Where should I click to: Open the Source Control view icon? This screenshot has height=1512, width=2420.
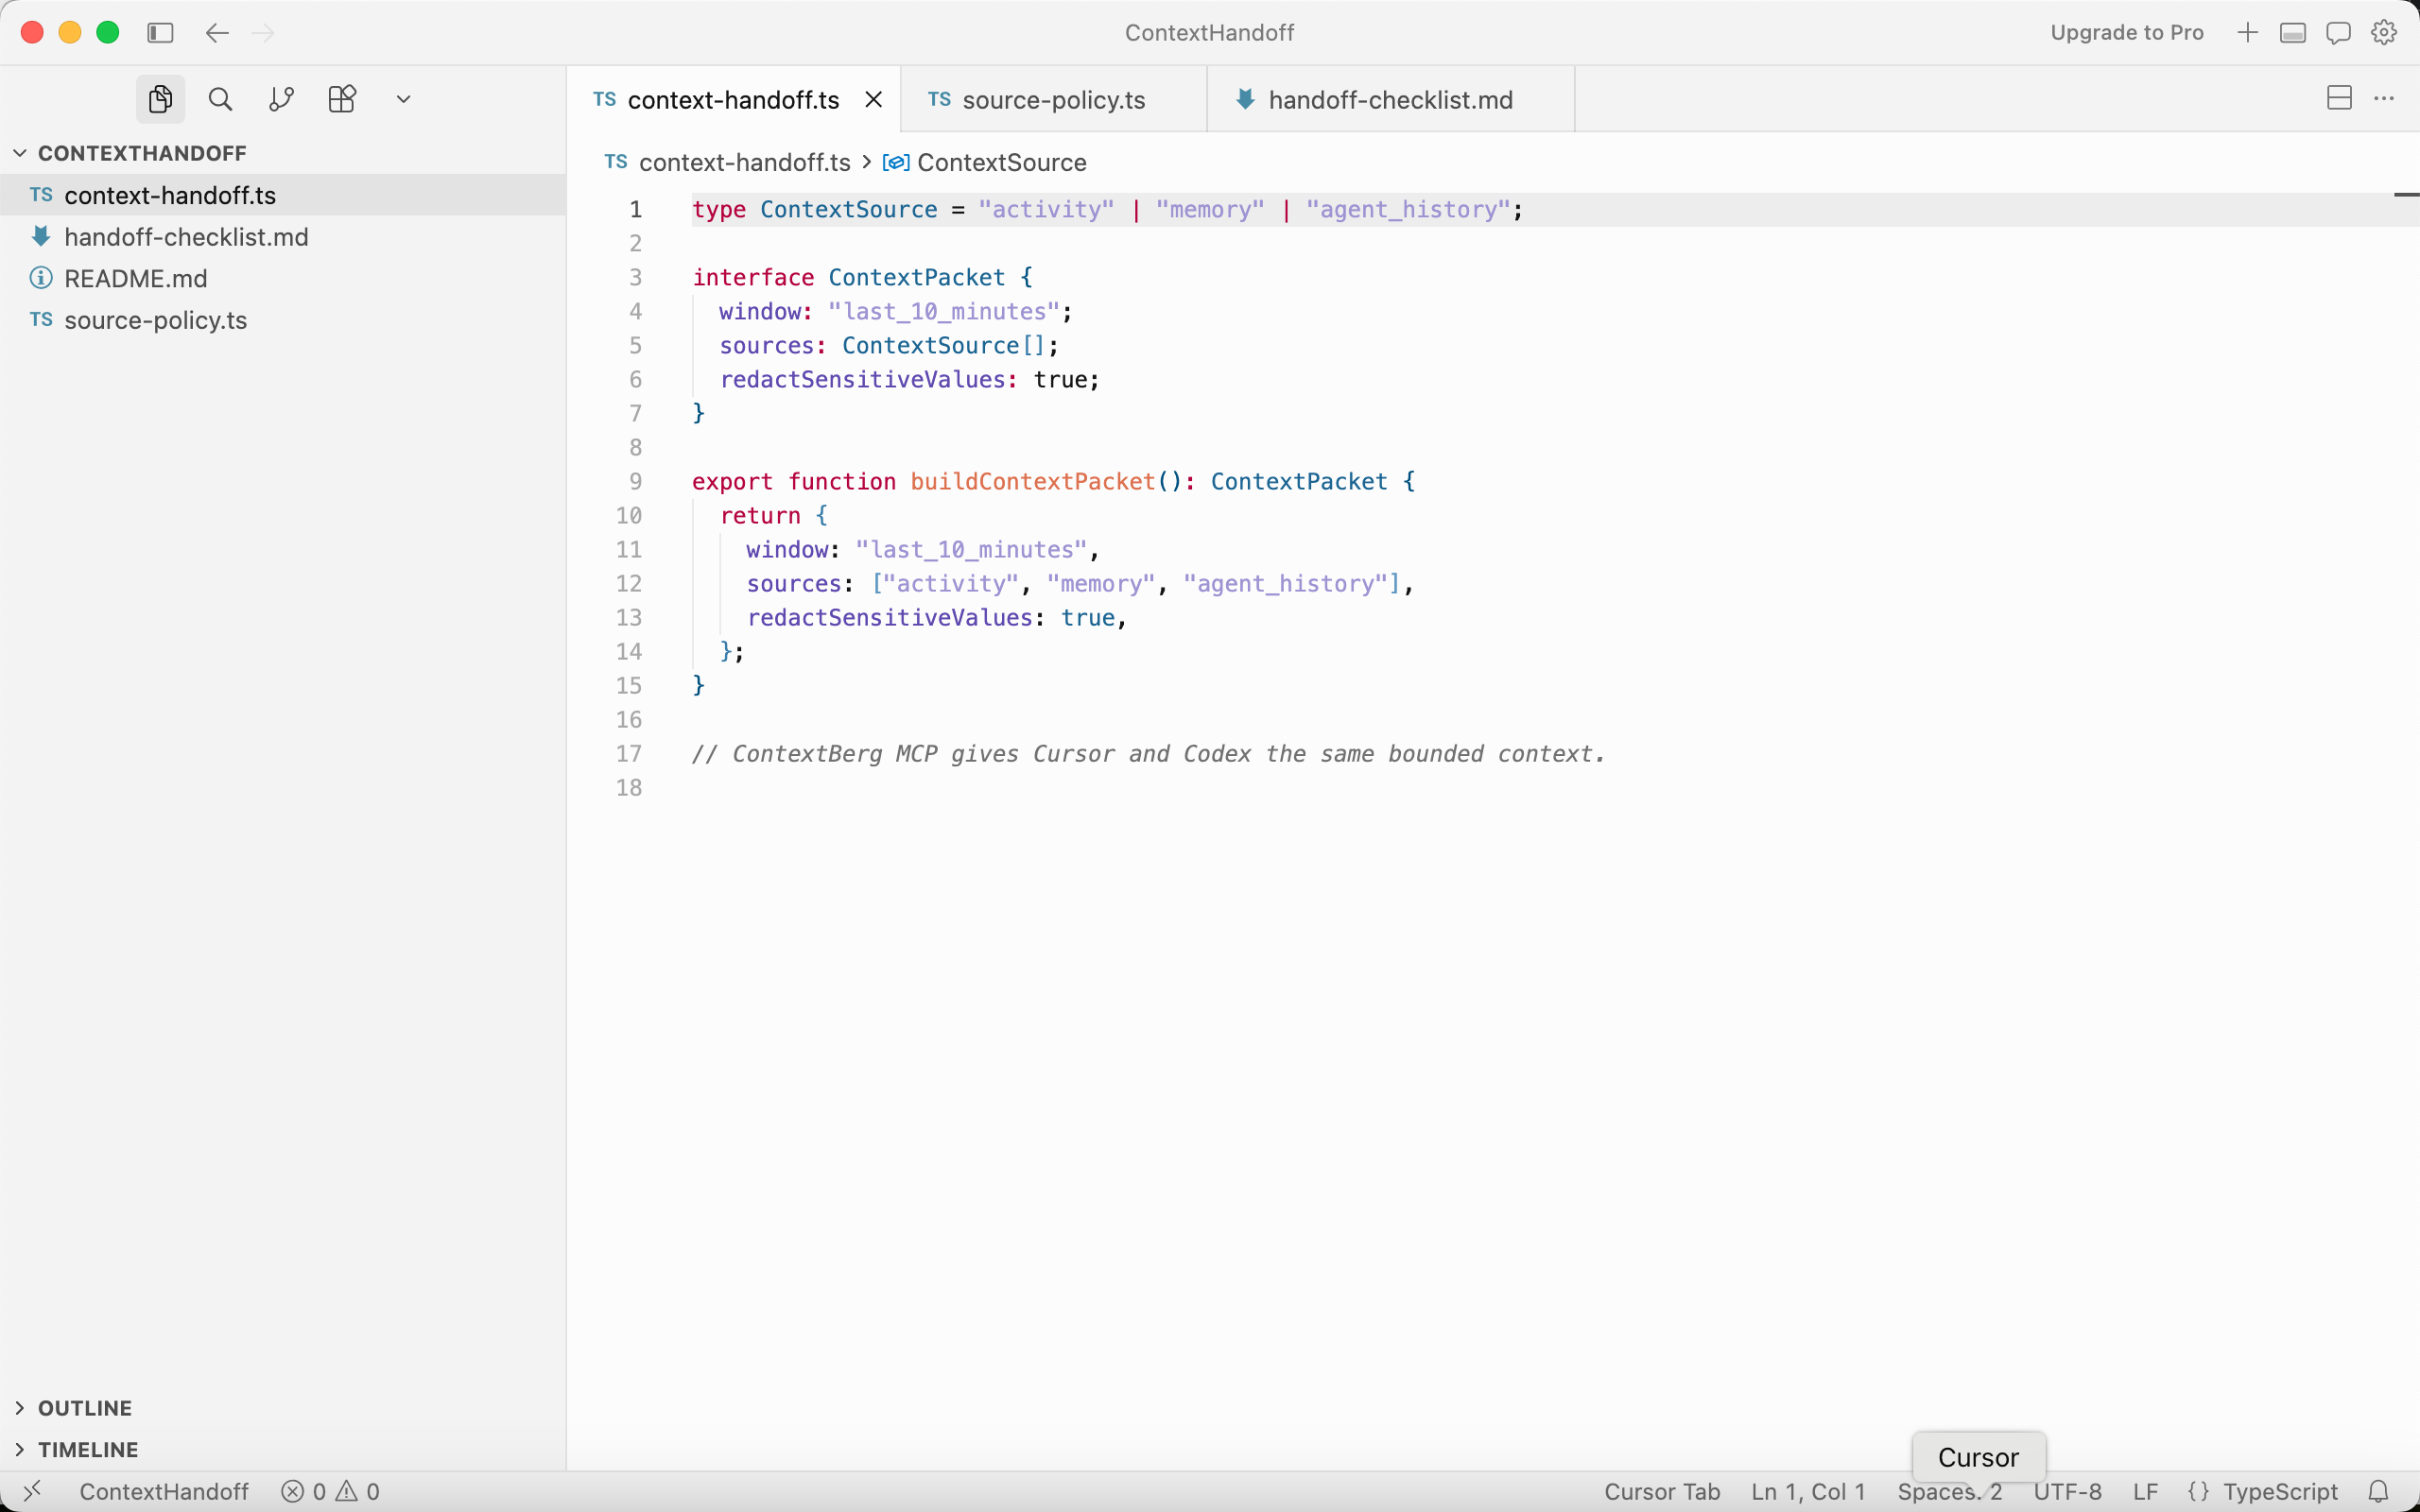click(281, 99)
